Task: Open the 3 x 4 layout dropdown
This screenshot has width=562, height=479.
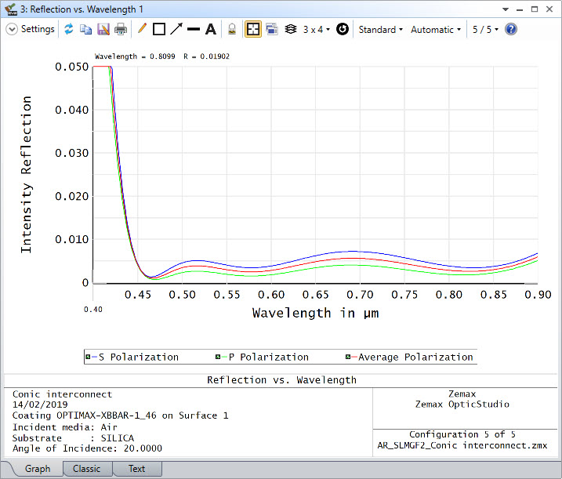Action: tap(317, 30)
